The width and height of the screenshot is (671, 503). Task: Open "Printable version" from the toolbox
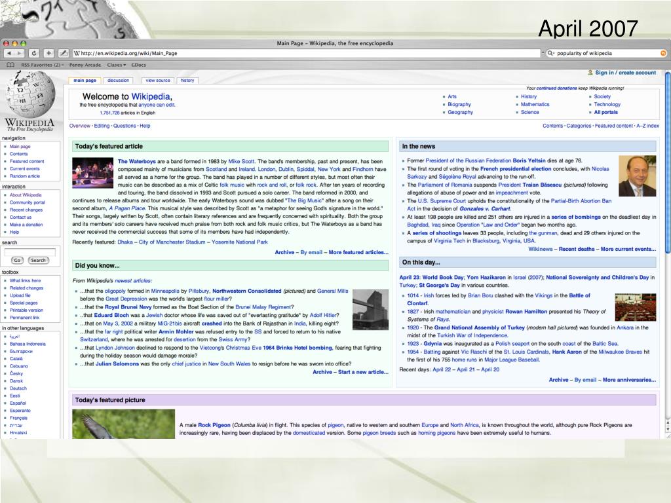click(26, 310)
